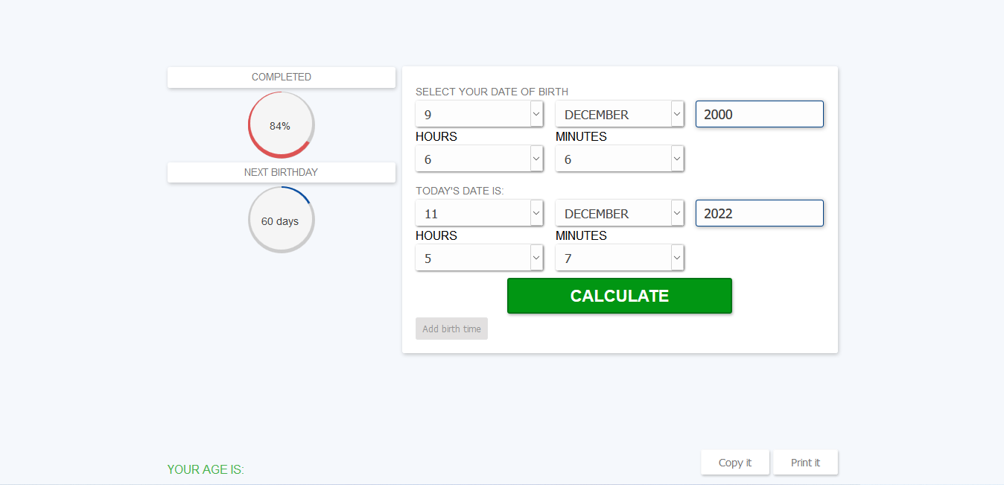Click the 60 days next birthday circle
This screenshot has height=485, width=1004.
click(x=282, y=221)
